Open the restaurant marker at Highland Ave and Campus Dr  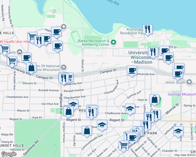click(x=63, y=77)
